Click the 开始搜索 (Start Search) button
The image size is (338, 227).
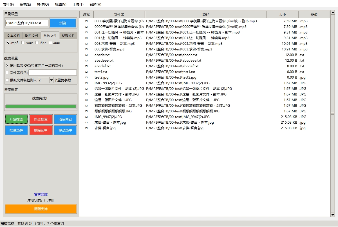[x=16, y=119]
